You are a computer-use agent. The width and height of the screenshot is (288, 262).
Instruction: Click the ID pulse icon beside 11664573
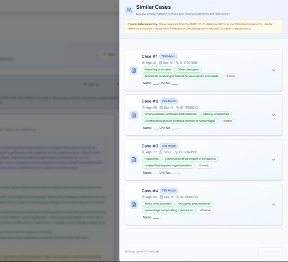click(178, 197)
